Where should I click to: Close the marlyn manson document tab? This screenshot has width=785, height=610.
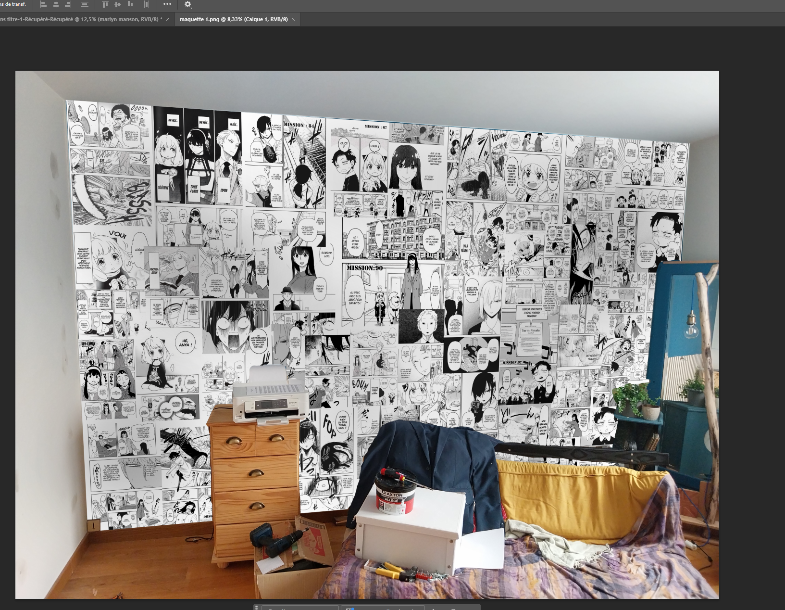click(x=167, y=19)
